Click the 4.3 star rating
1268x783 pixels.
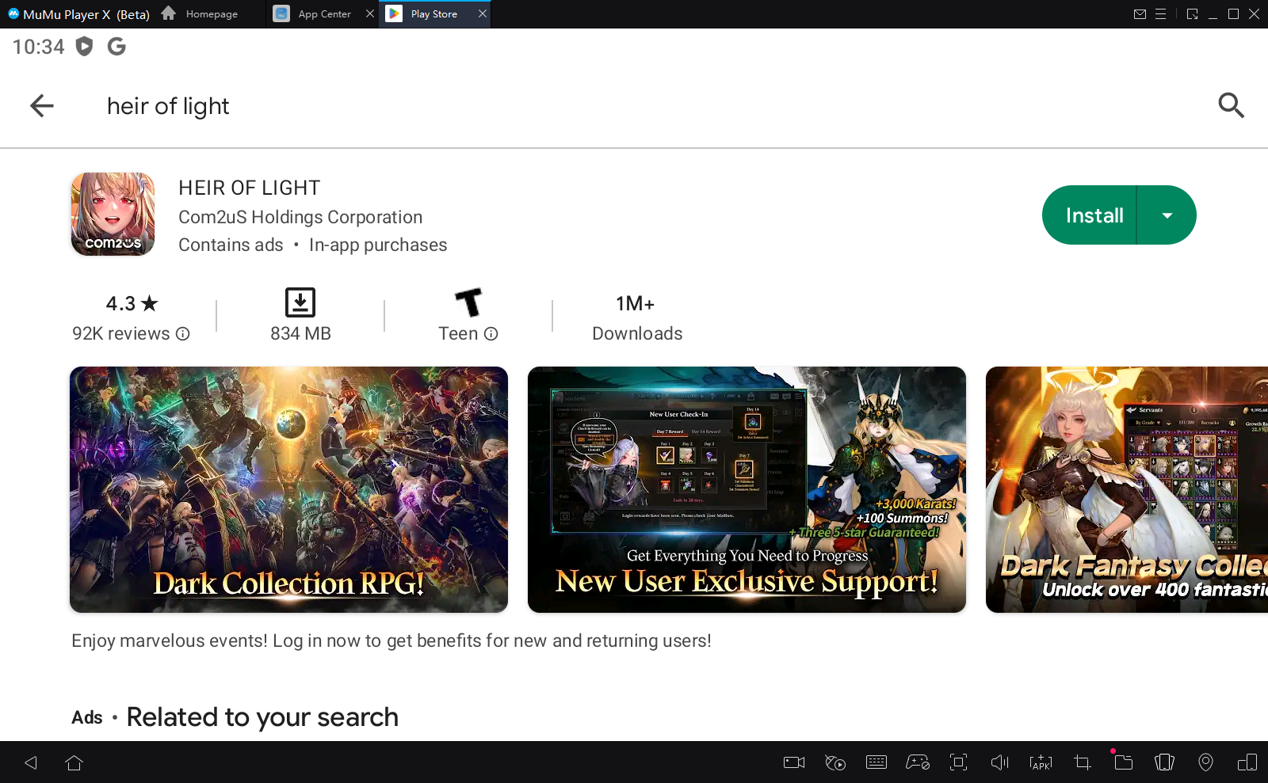pyautogui.click(x=132, y=304)
